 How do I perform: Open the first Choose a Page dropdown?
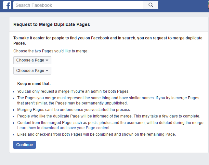coord(32,60)
